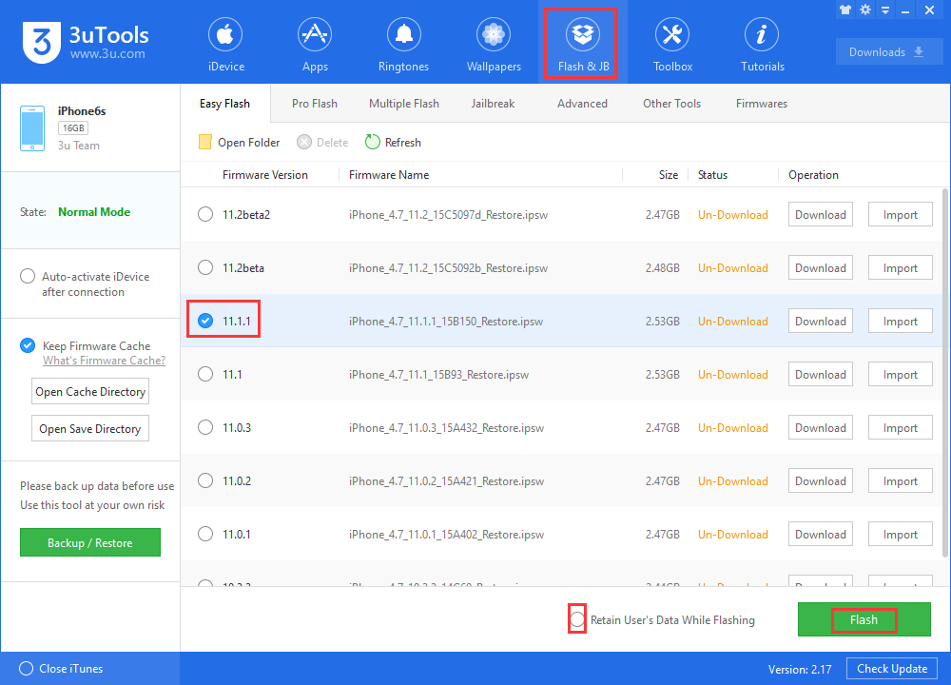Open the Downloads manager
Screen dimensions: 951x685
(x=889, y=51)
